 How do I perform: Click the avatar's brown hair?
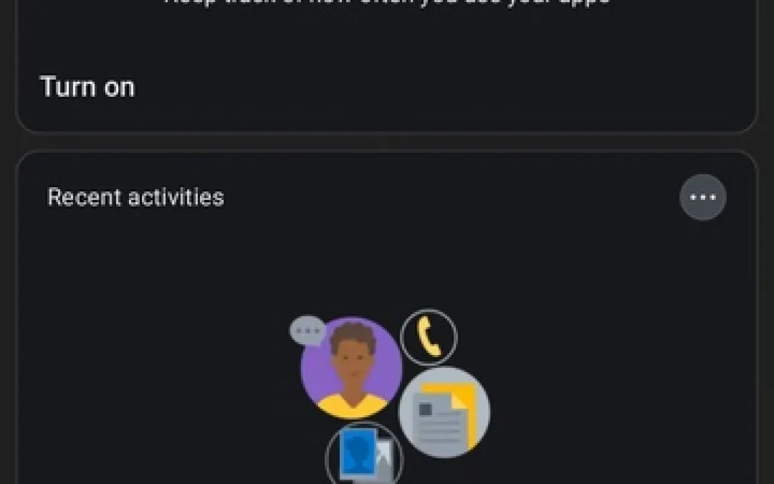[353, 337]
